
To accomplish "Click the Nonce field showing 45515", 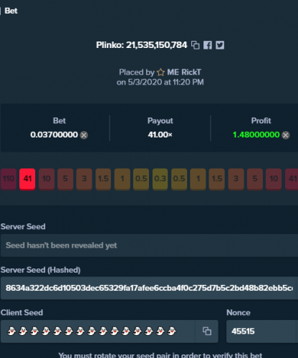I will coord(262,332).
